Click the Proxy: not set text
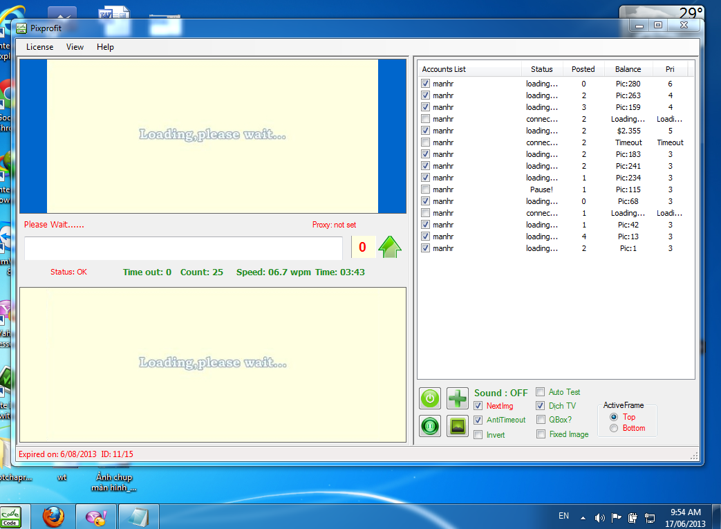 click(335, 225)
